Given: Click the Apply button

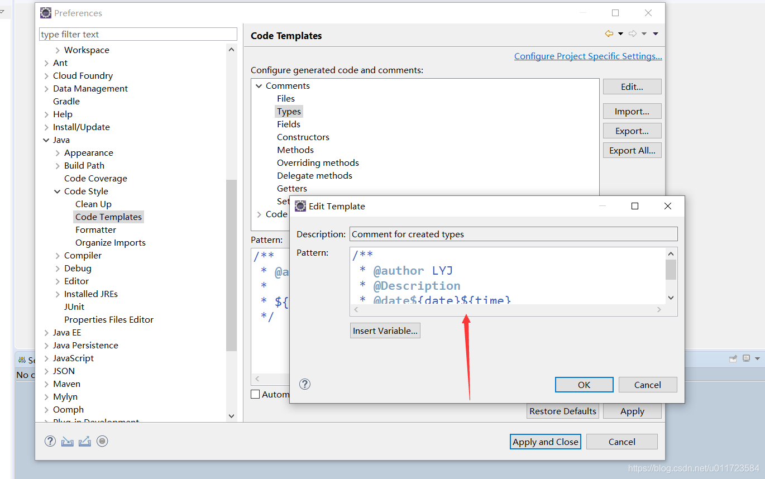Looking at the screenshot, I should pos(632,411).
